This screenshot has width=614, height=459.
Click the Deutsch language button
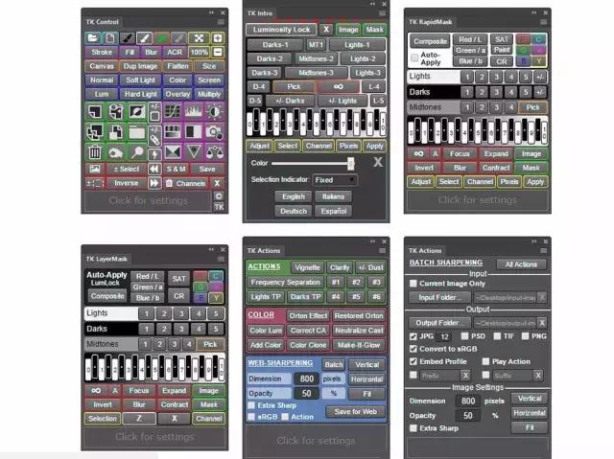pos(294,211)
